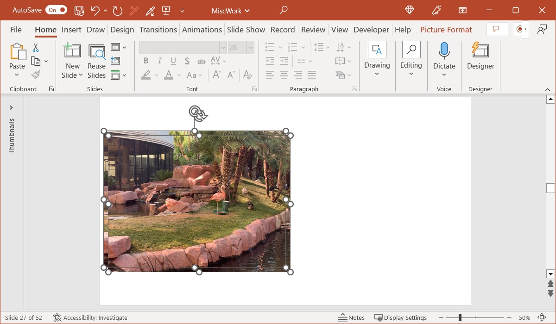Open Display Settings from status bar
556x324 pixels.
[401, 318]
